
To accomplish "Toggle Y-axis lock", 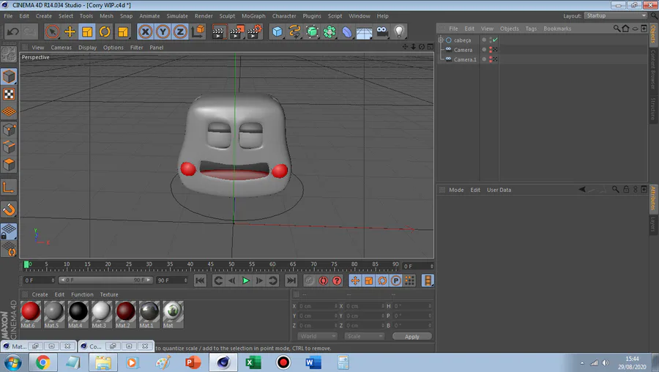I will [163, 31].
